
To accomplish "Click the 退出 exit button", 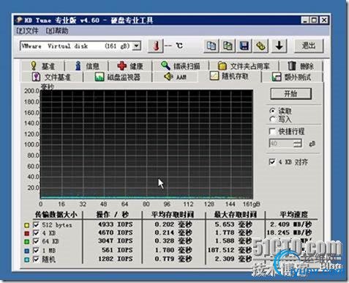I will click(309, 45).
